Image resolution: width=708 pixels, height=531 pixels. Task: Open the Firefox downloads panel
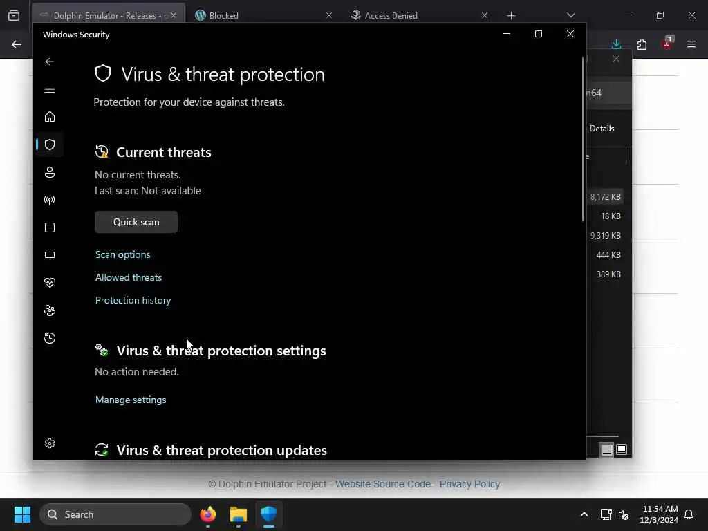click(616, 44)
